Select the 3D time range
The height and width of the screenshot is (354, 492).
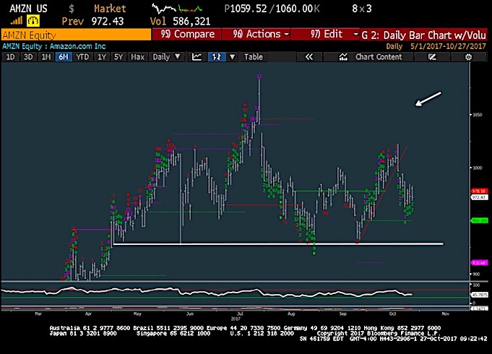point(28,57)
